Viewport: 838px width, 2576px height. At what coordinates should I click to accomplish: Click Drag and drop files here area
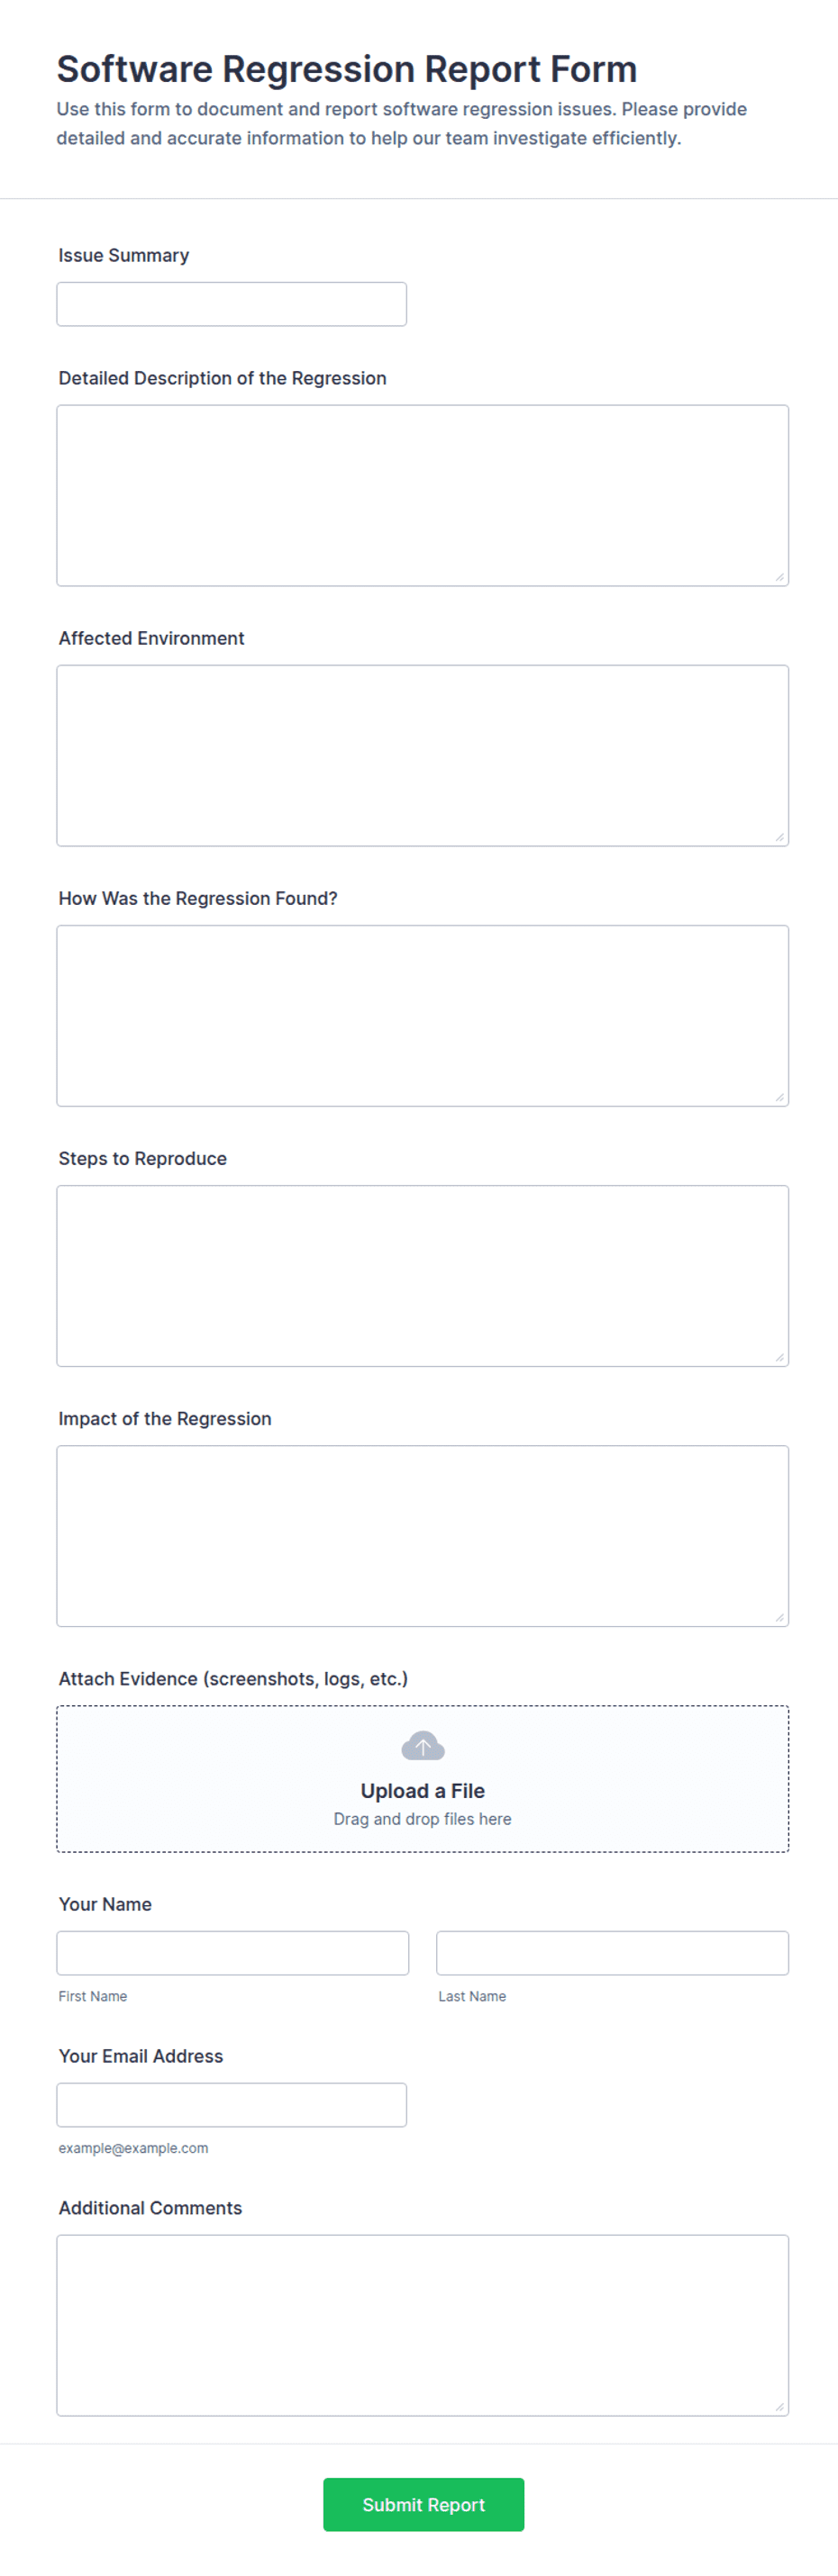pos(423,1819)
